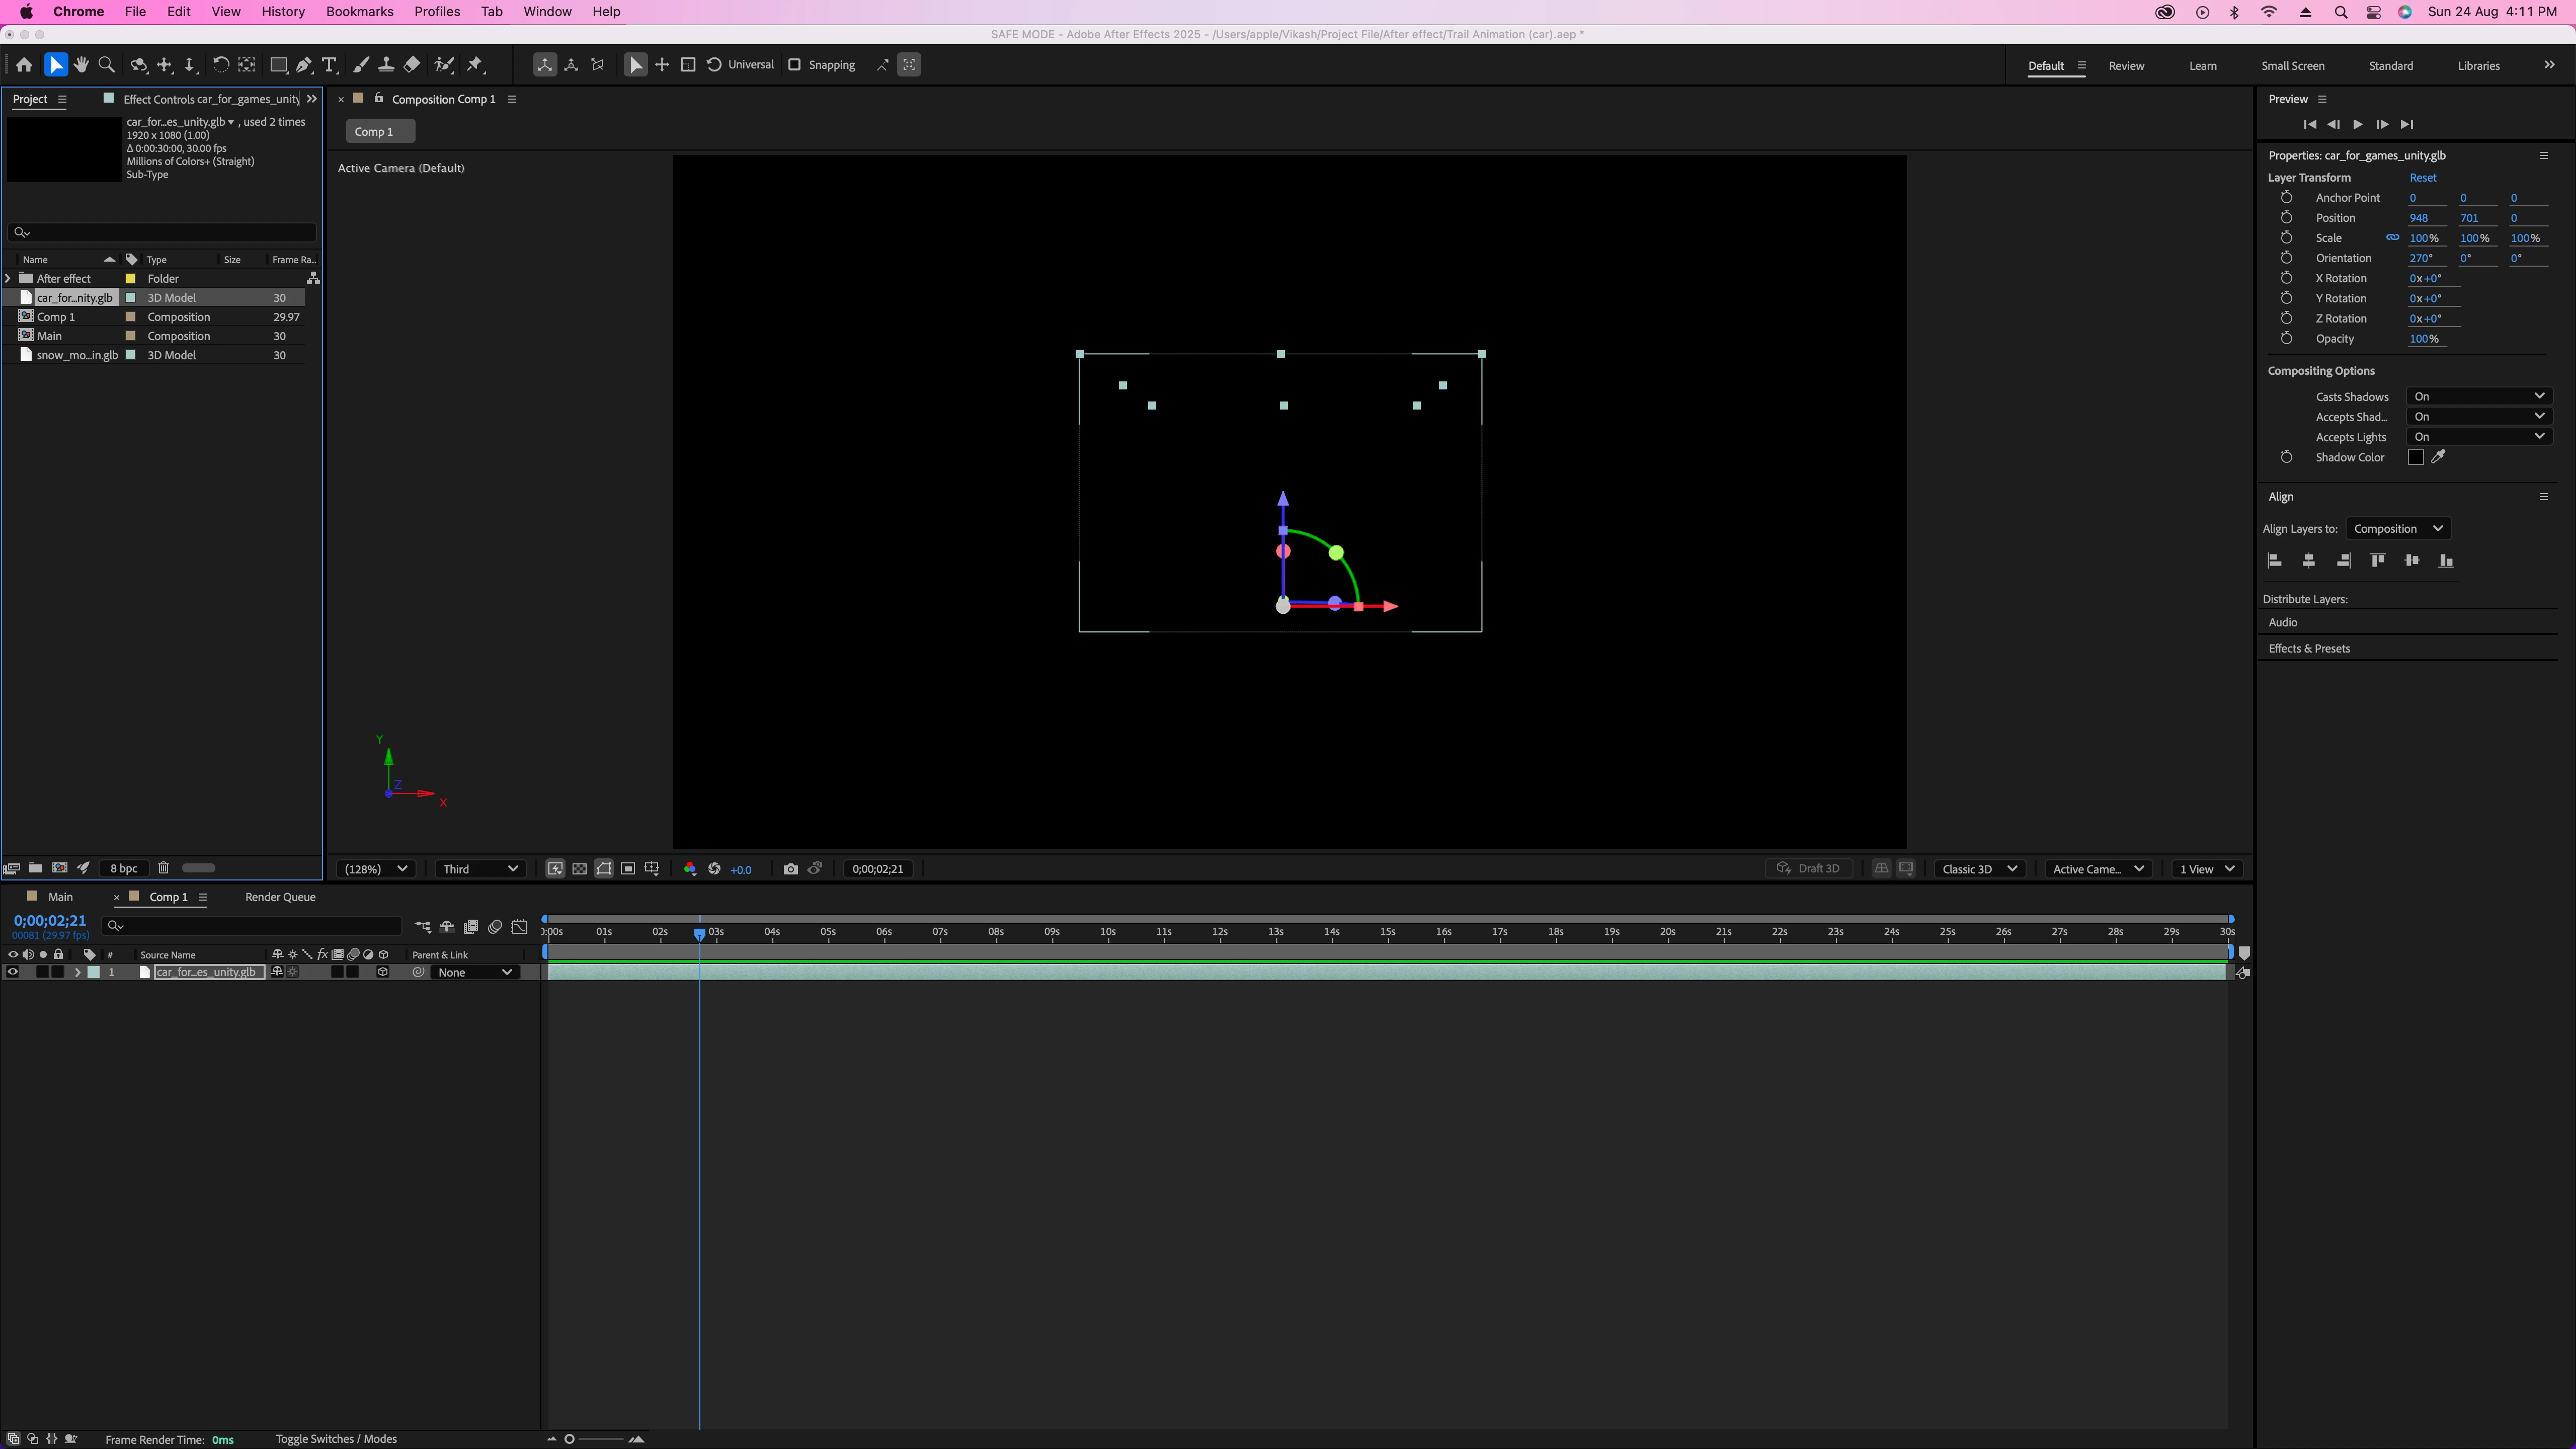The image size is (2576, 1449).
Task: Pick the Pen tool
Action: 304,65
